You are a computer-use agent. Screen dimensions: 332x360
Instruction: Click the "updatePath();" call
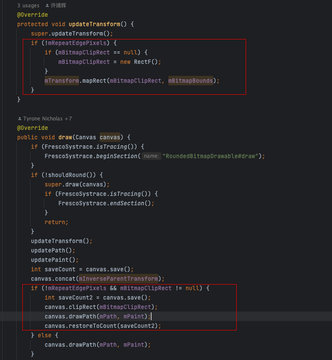(53, 250)
